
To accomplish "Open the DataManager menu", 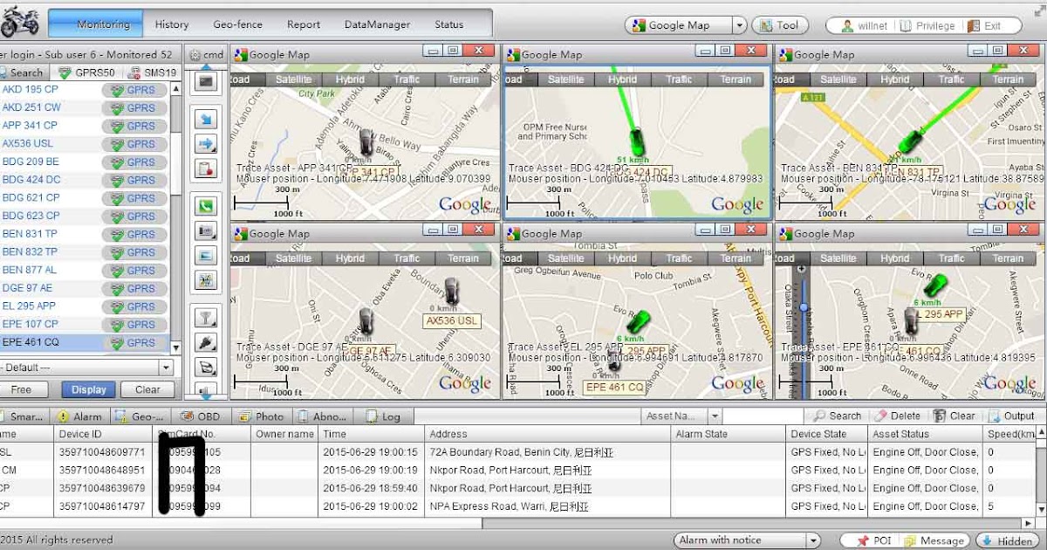I will pyautogui.click(x=377, y=24).
